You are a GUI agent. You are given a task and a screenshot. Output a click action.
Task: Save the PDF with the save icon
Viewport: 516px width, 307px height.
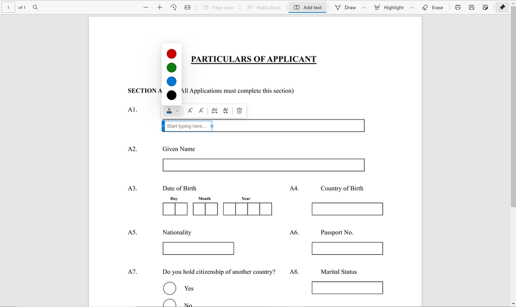[472, 7]
